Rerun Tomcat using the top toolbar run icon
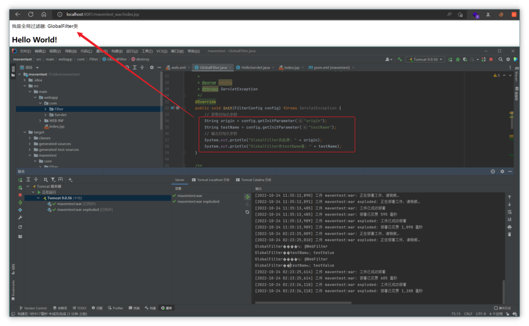Image resolution: width=529 pixels, height=326 pixels. (x=450, y=59)
